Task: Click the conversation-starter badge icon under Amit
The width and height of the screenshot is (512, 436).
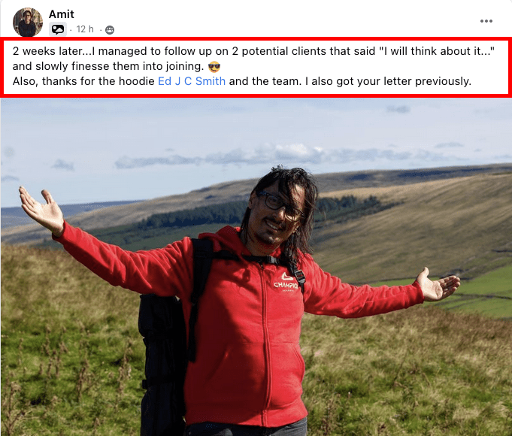Action: click(x=58, y=29)
